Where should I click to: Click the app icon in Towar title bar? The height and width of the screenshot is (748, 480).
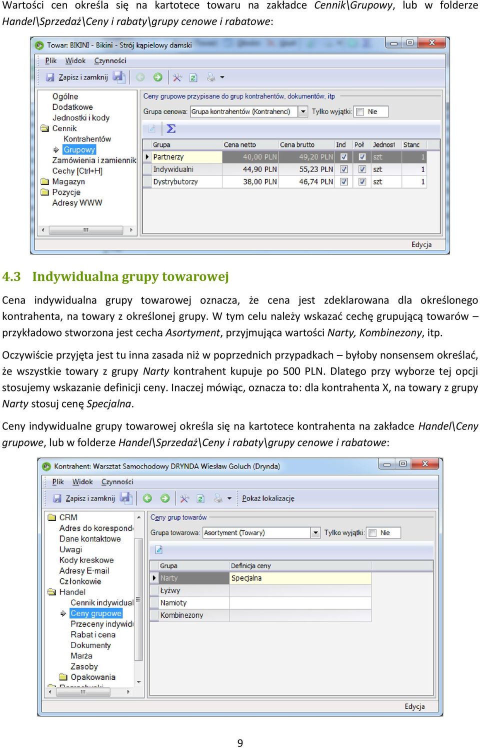point(39,45)
